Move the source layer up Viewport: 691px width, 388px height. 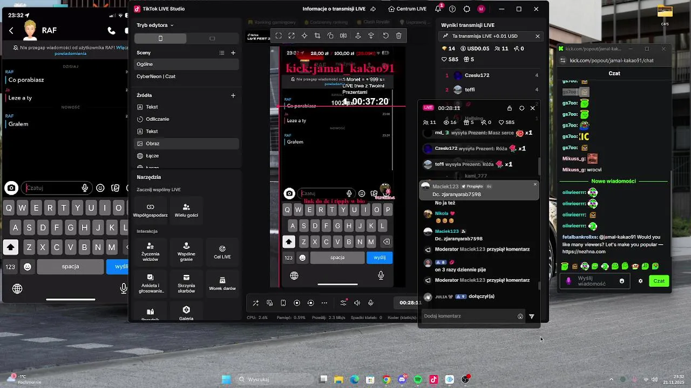(358, 36)
